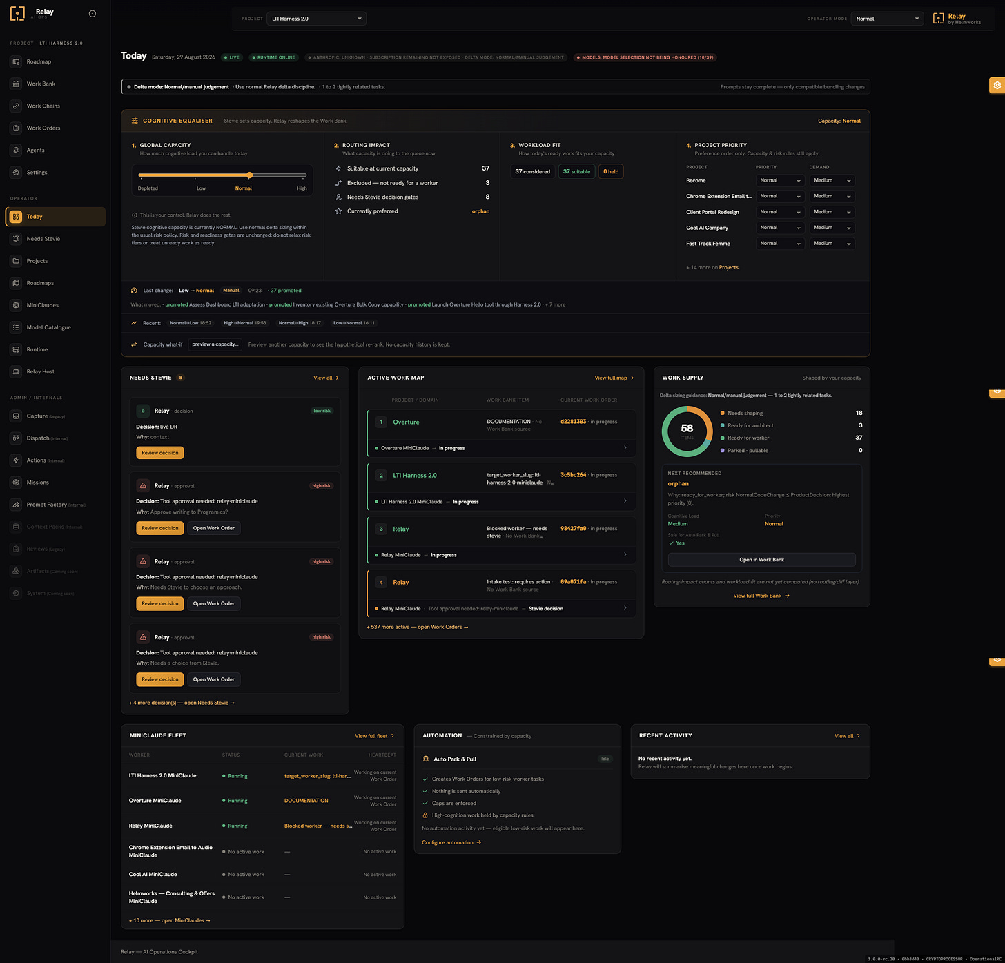Open the Agents sidebar icon
Viewport: 1005px width, 963px height.
(16, 150)
